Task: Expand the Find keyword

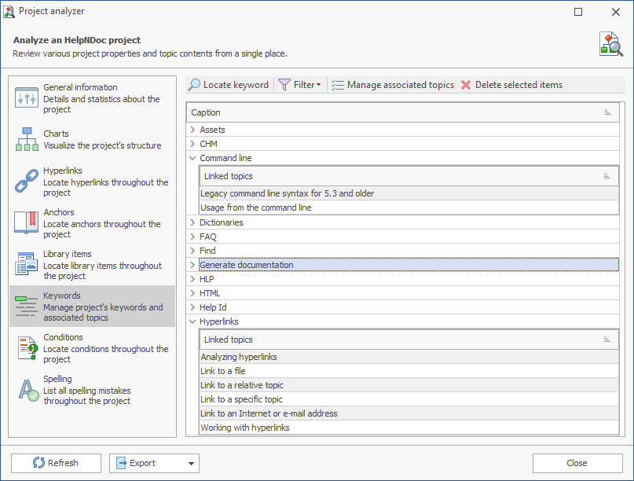Action: (192, 251)
